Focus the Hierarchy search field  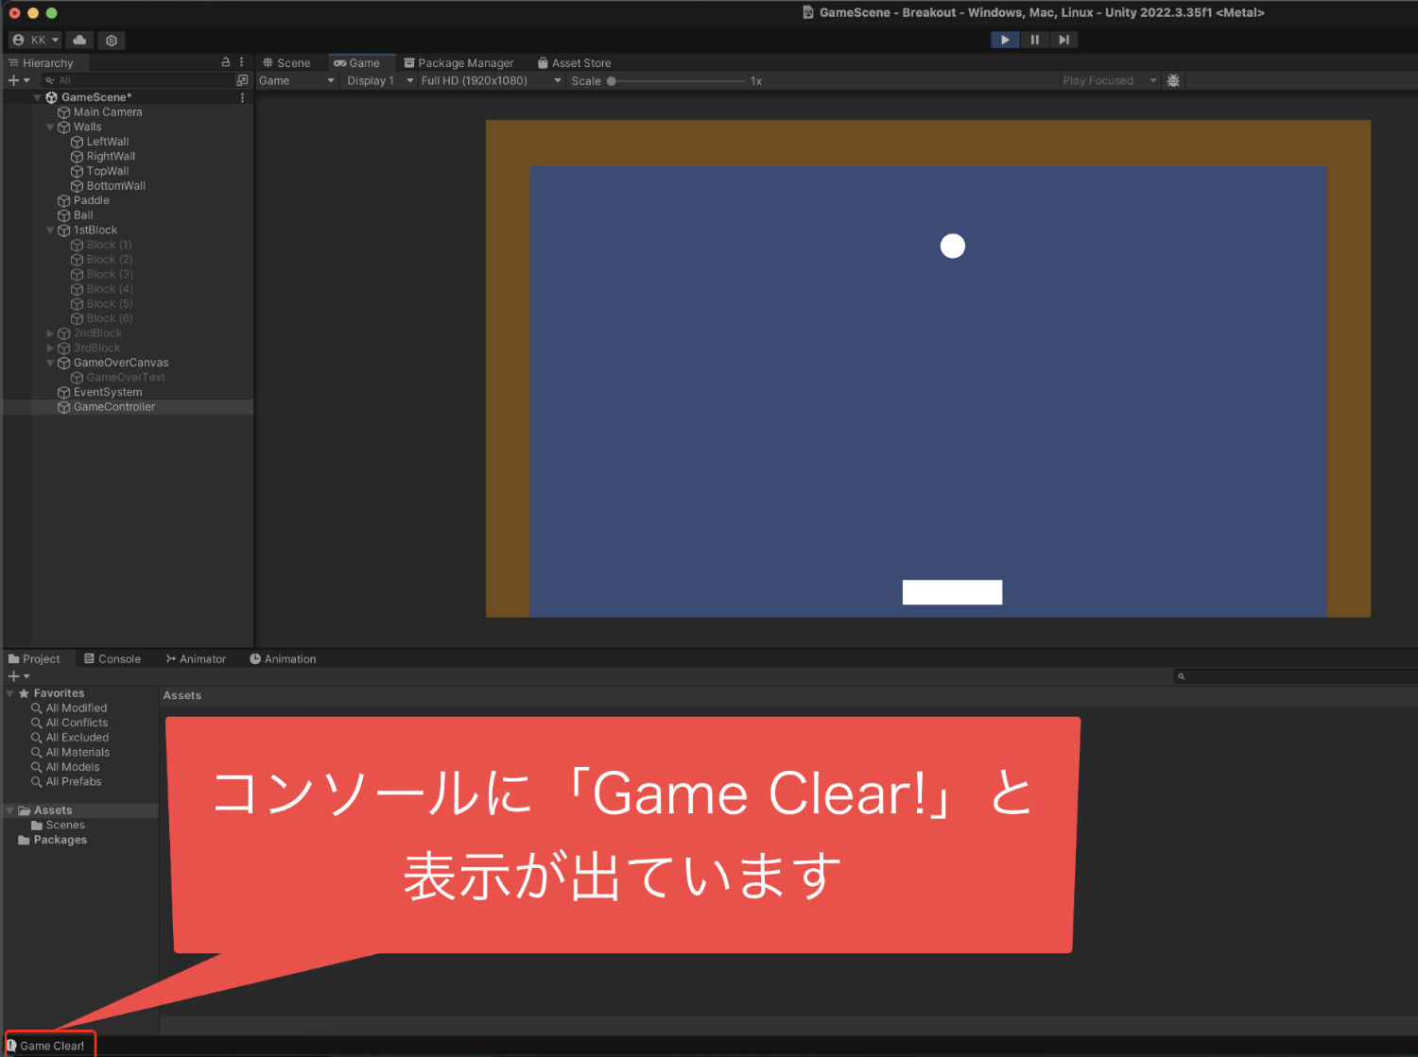point(137,80)
